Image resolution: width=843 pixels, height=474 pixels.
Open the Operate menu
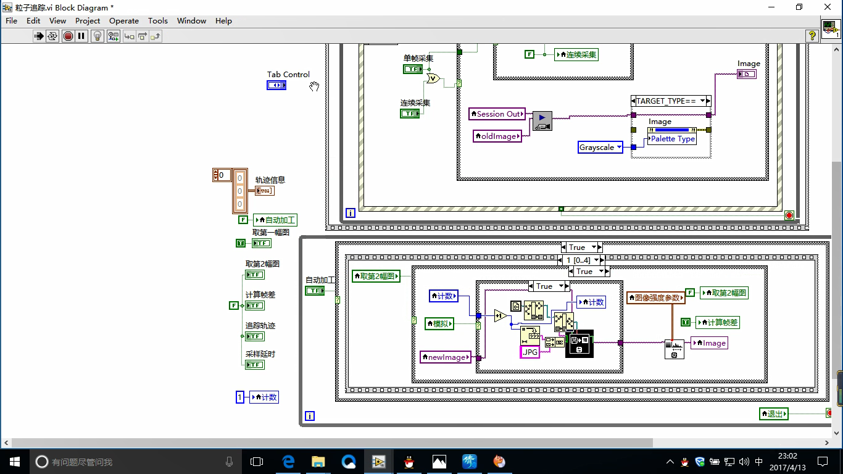coord(123,20)
